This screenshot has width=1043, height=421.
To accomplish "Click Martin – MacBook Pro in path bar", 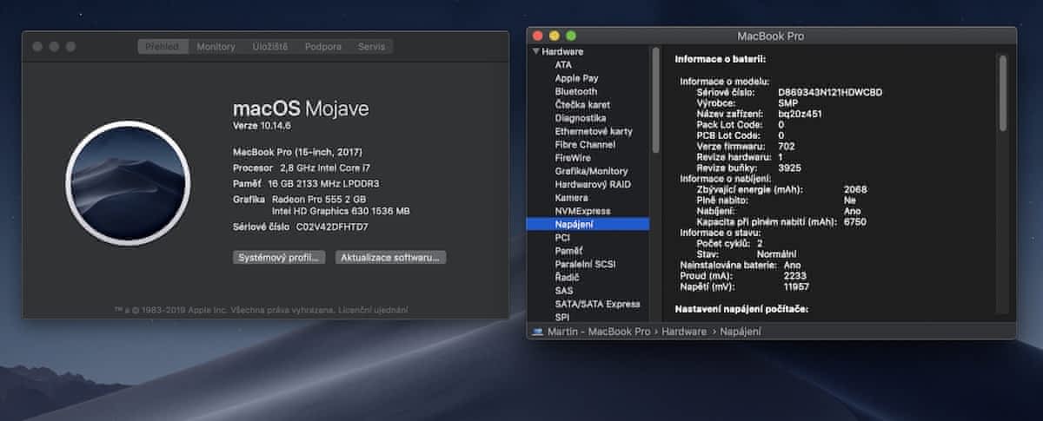I will click(599, 332).
